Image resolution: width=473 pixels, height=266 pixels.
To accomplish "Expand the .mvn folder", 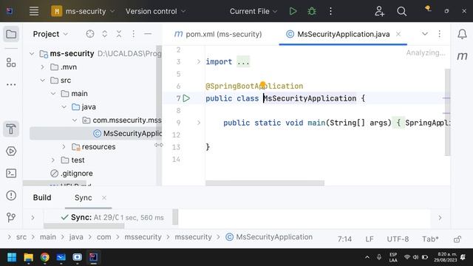I will [43, 67].
